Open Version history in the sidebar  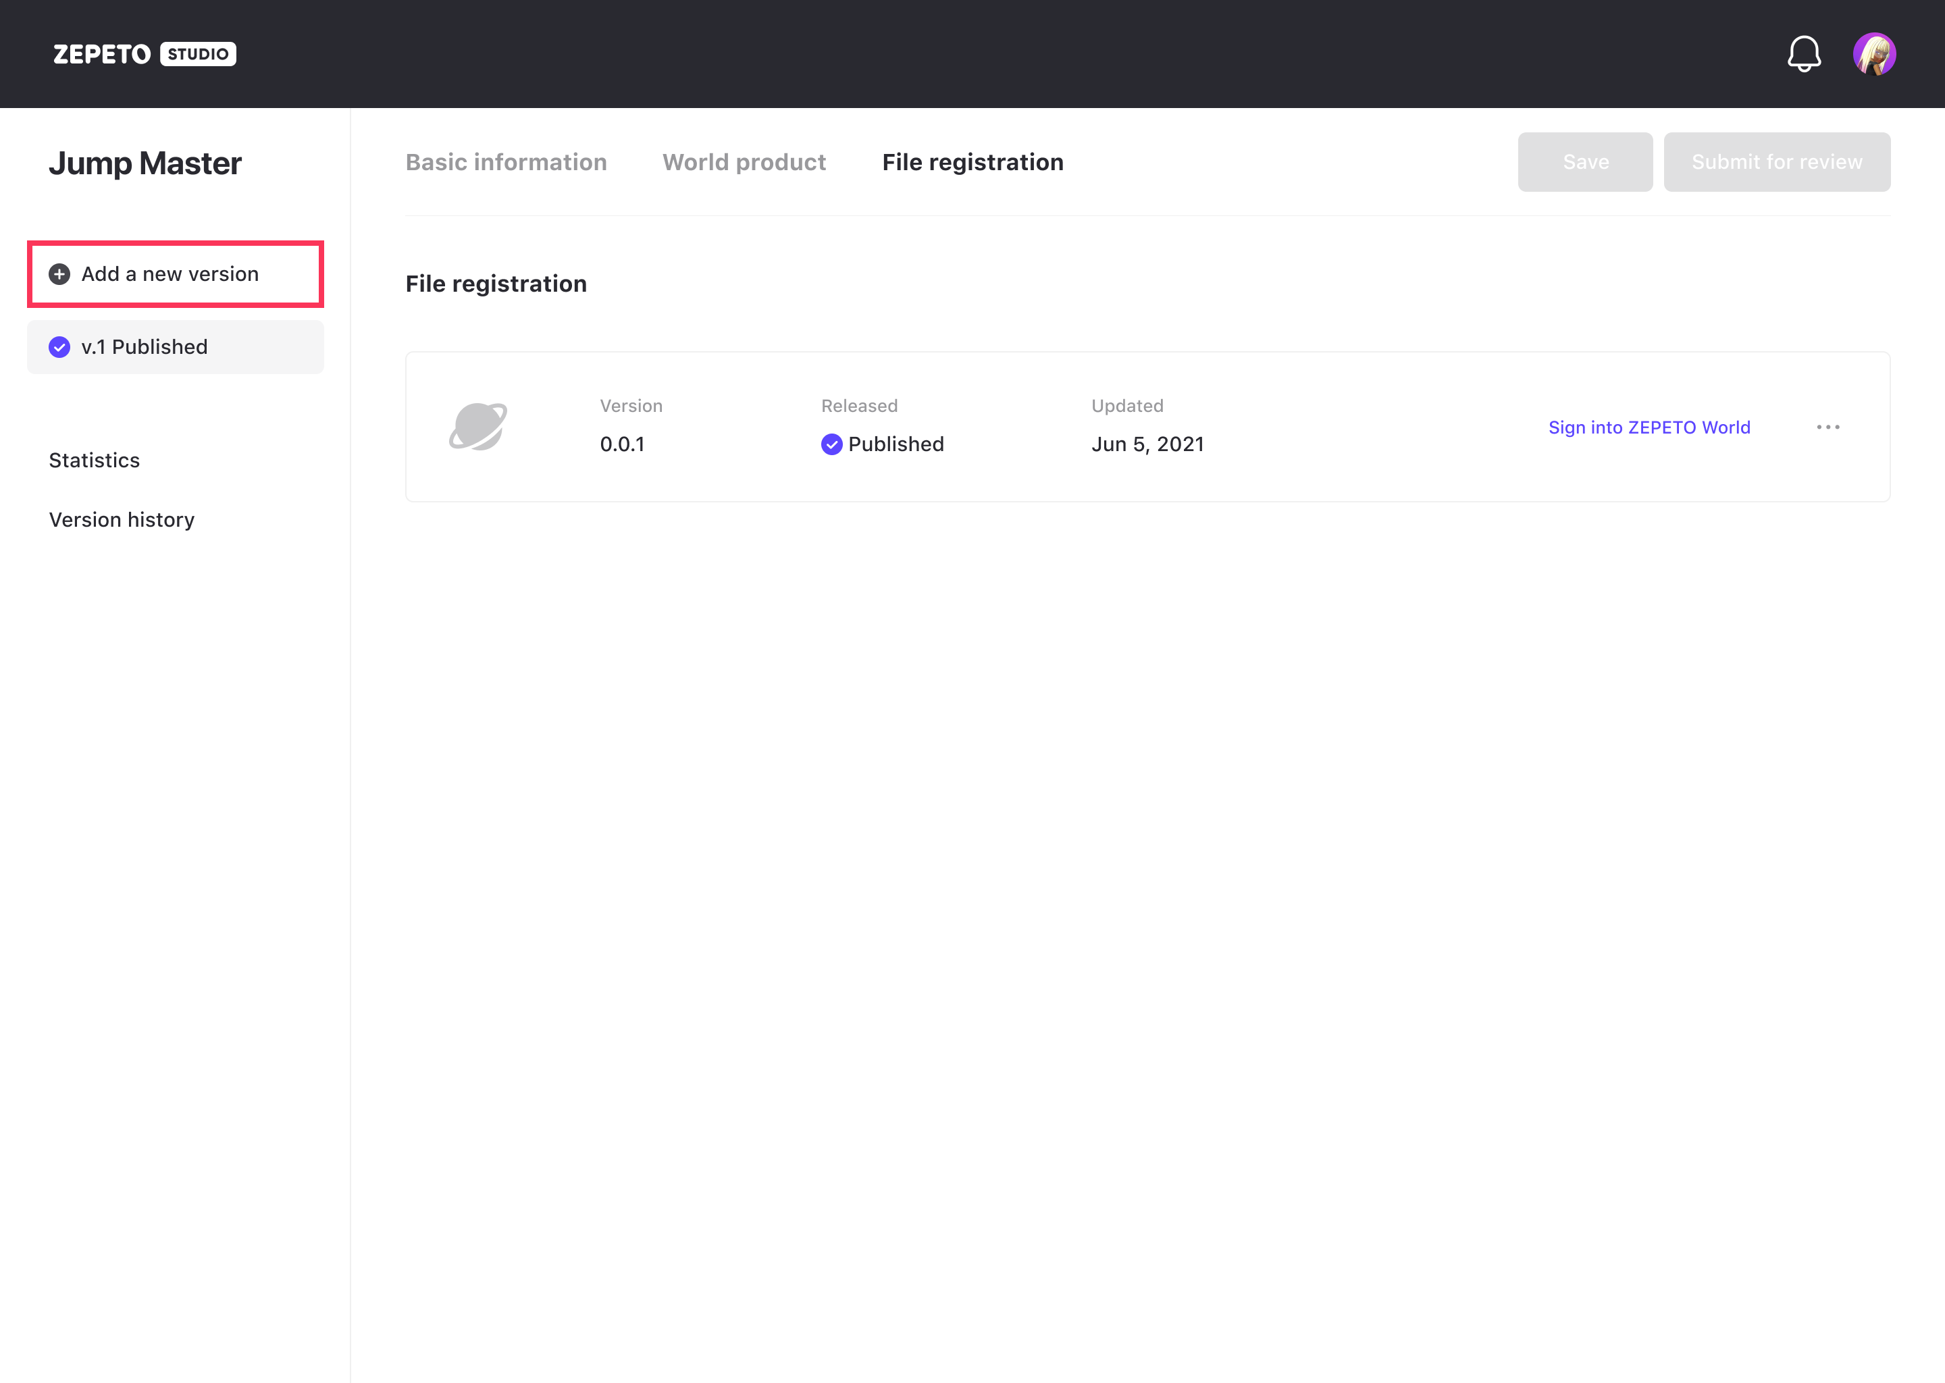coord(122,519)
